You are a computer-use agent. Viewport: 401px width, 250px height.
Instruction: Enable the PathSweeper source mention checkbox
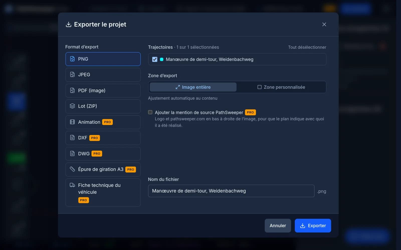[x=150, y=112]
